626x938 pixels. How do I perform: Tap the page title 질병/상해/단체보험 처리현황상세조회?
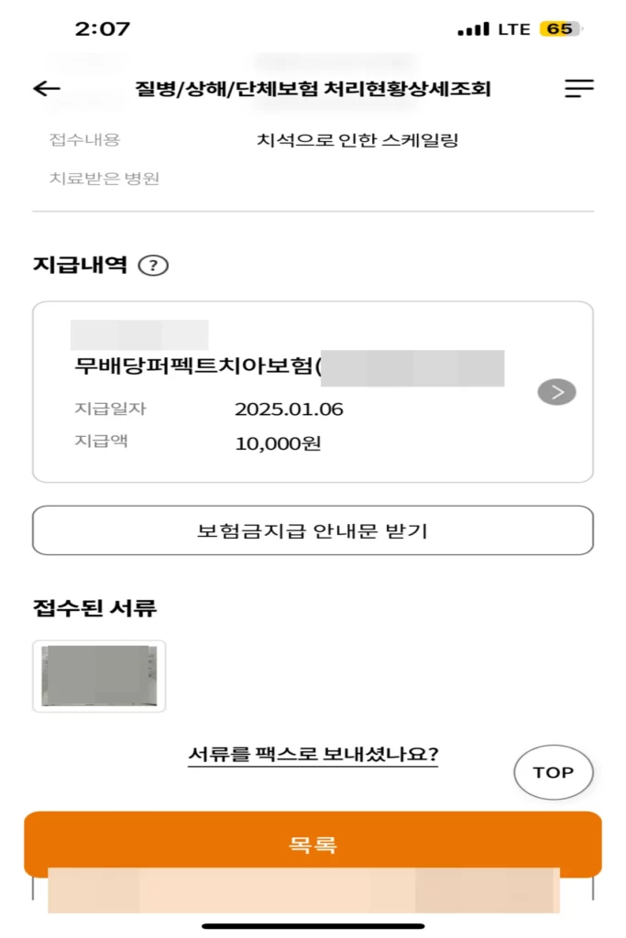click(x=313, y=88)
